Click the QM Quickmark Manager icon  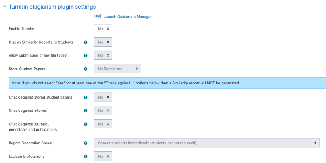97,16
